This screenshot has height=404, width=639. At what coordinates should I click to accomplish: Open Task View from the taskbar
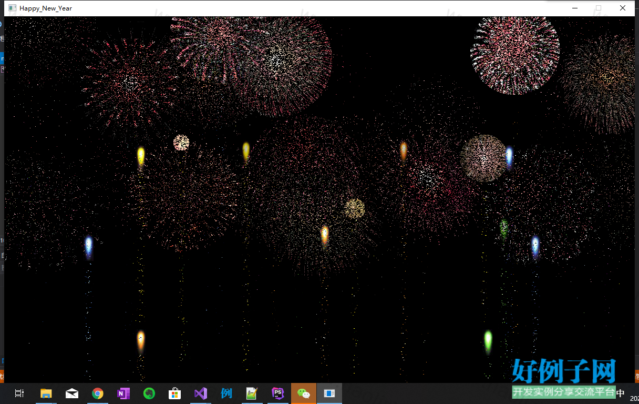pos(19,393)
